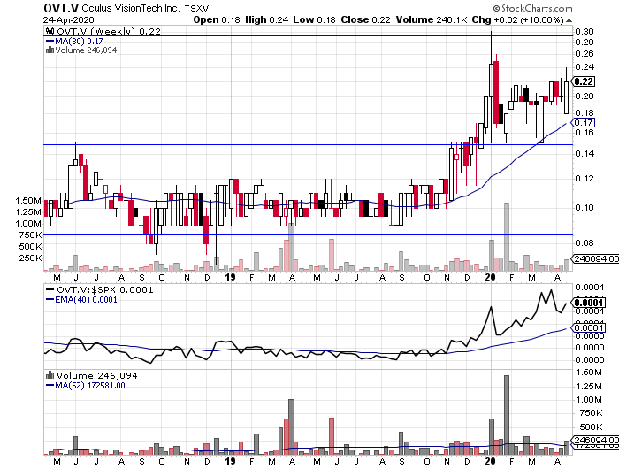The width and height of the screenshot is (619, 469).
Task: Click the 750K left volume scale label
Action: point(30,235)
